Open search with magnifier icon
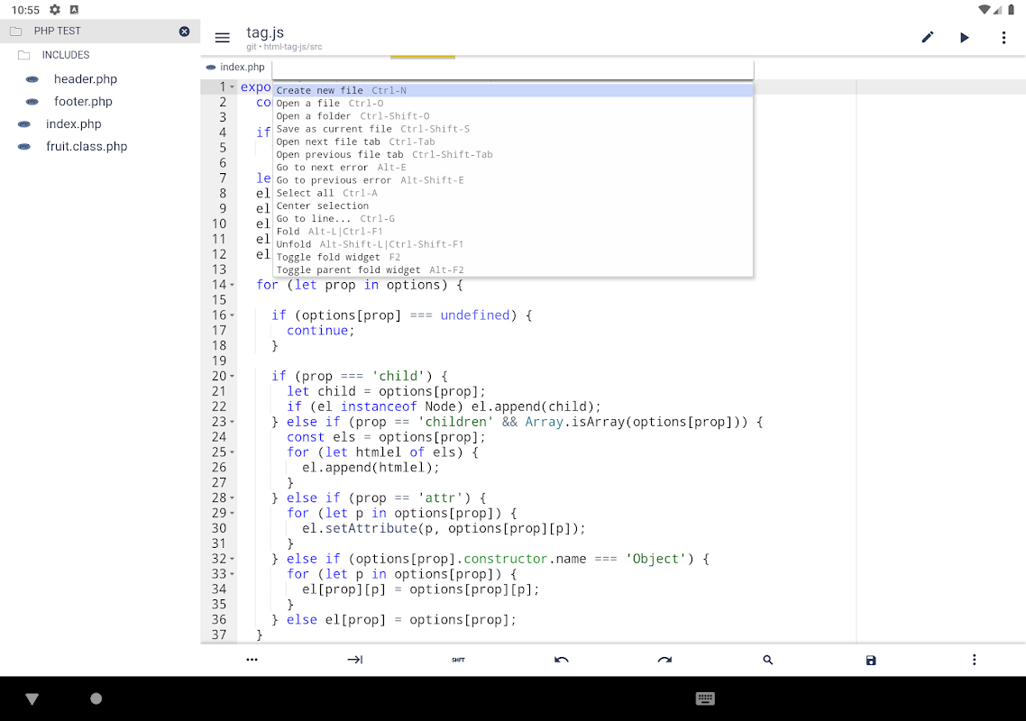1026x721 pixels. click(x=767, y=660)
